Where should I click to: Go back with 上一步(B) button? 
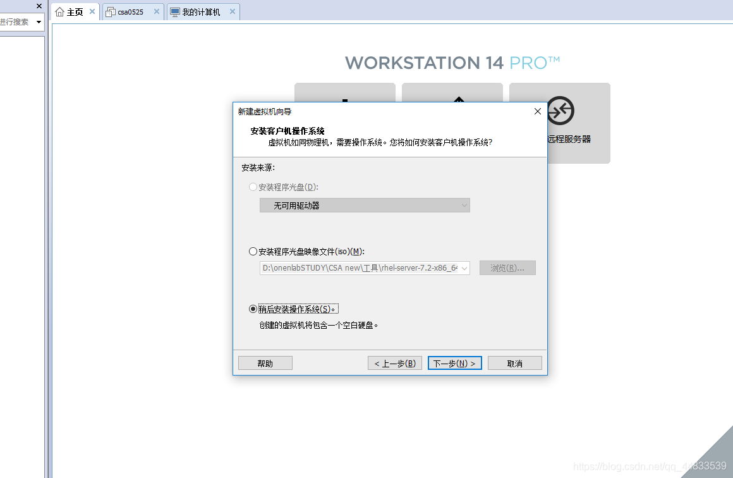[395, 364]
